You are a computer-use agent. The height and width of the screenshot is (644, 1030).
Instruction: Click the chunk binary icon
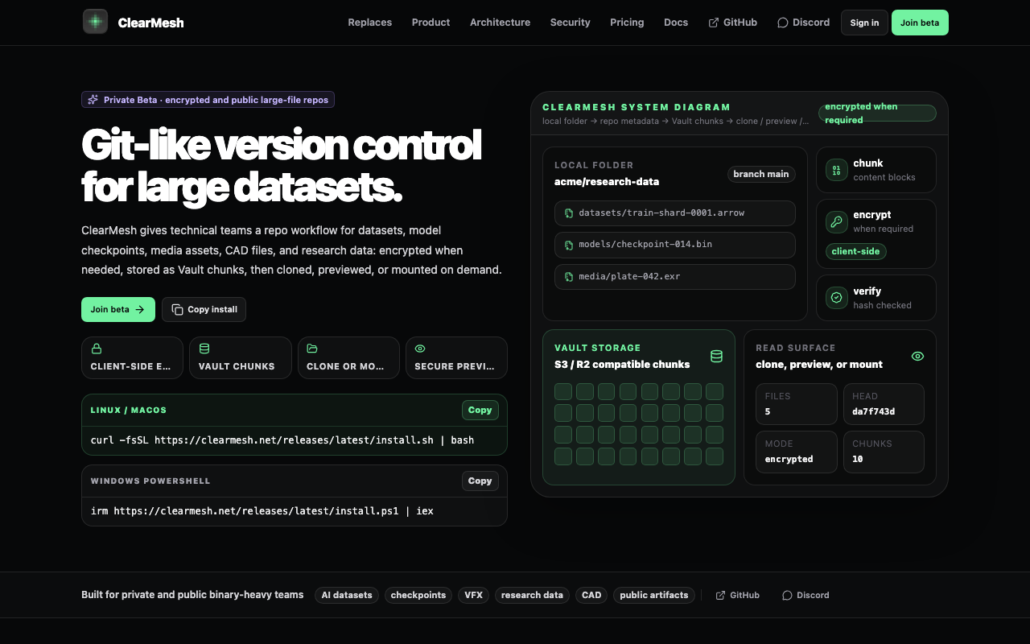(837, 170)
